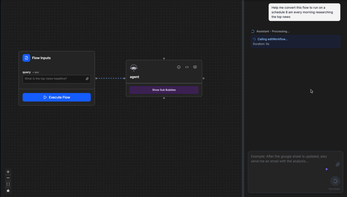Focus the query text input field
Viewport: 347px width, 197px height.
54,79
